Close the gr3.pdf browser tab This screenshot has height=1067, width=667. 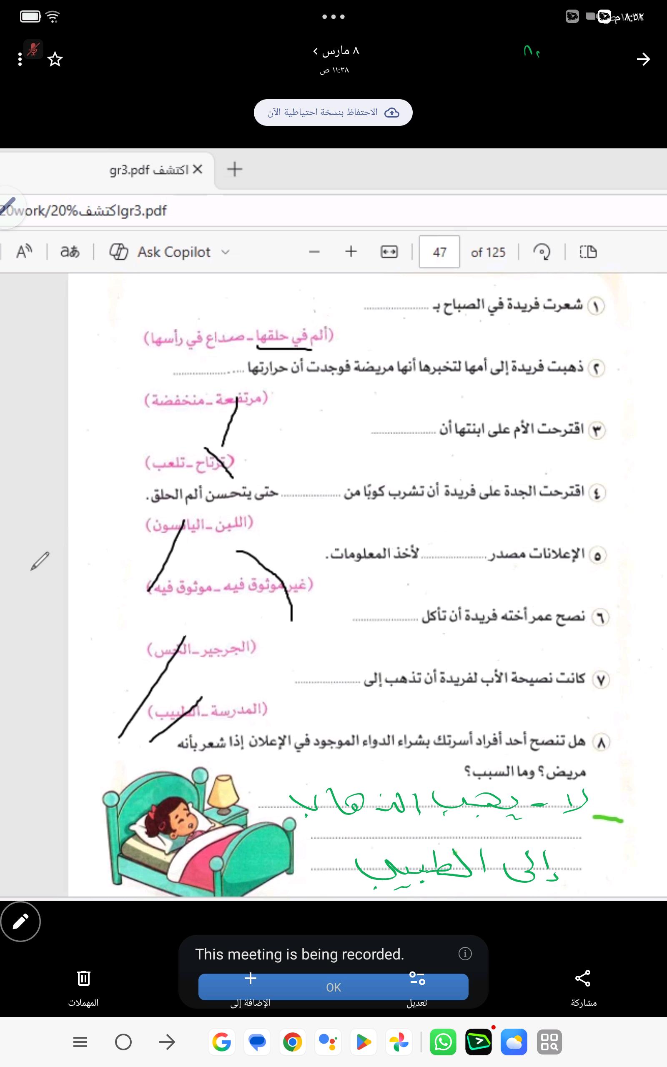click(198, 169)
